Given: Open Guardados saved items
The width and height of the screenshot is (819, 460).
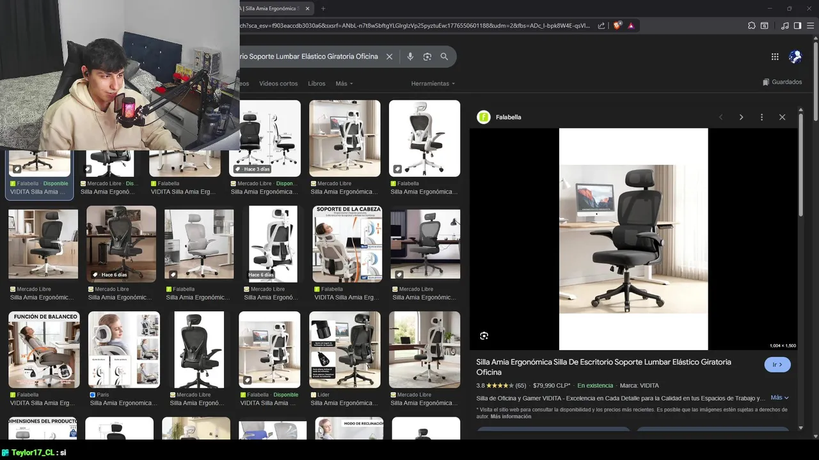Looking at the screenshot, I should pos(782,82).
